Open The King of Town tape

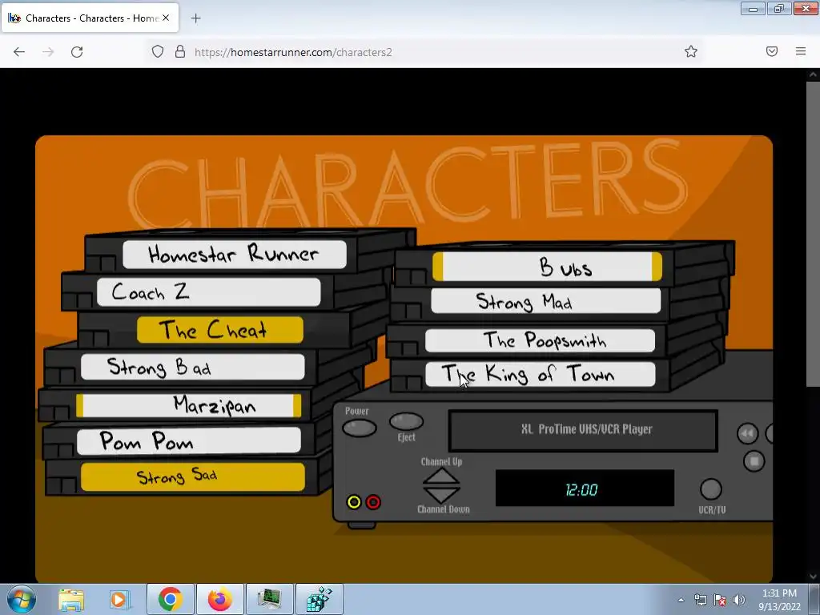(x=541, y=374)
